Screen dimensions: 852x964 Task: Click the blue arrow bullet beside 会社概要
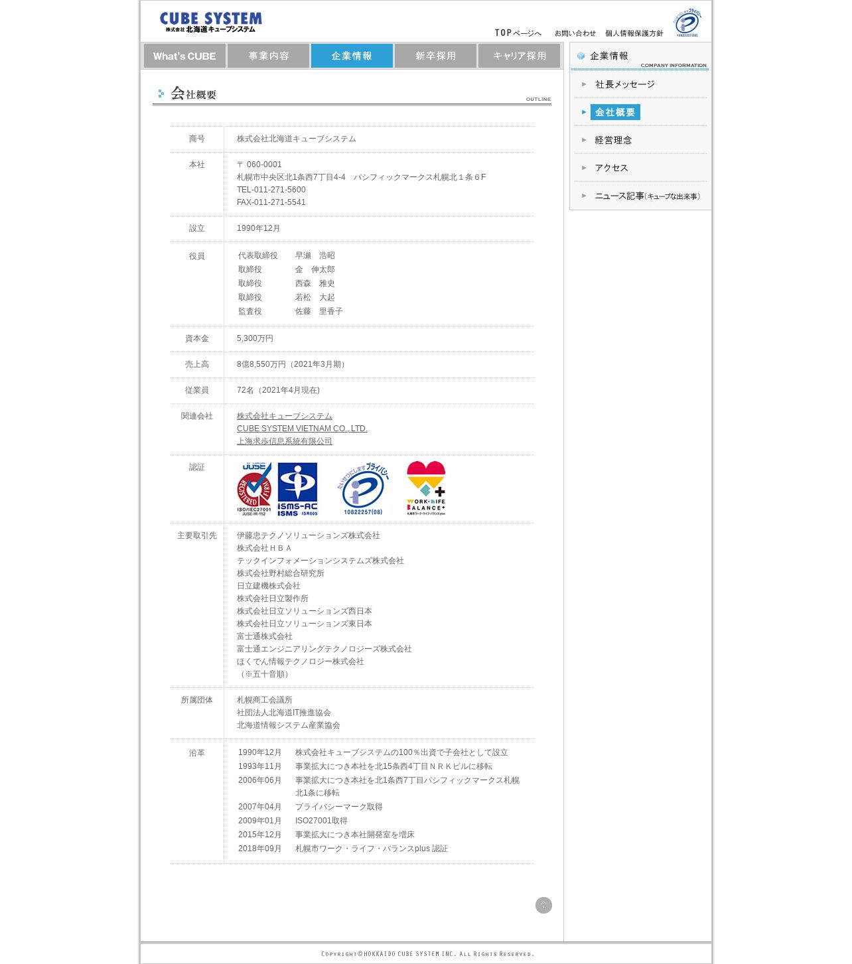coord(584,112)
